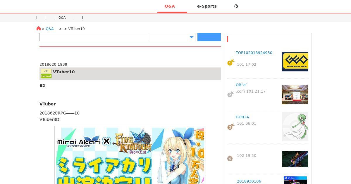Click the rank 4 number badge
This screenshot has width=351, height=184.
(230, 159)
